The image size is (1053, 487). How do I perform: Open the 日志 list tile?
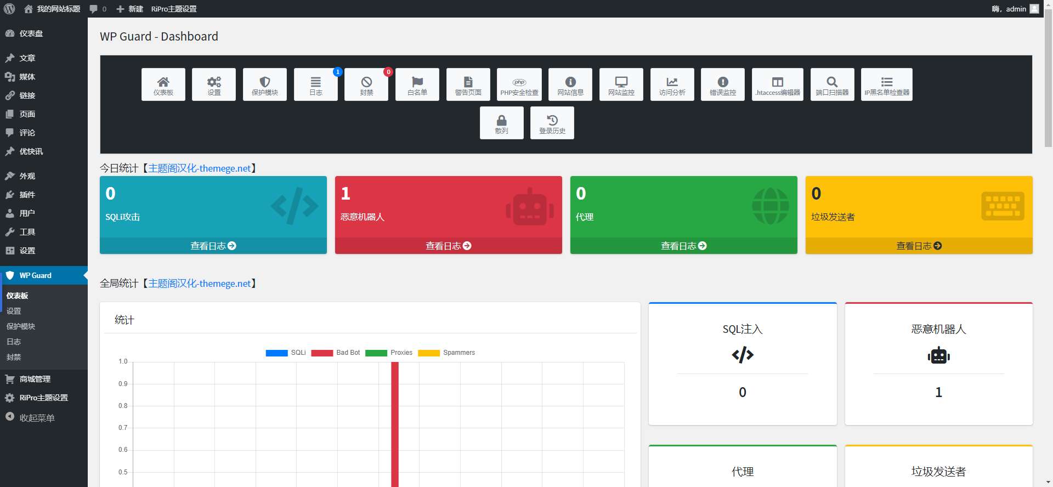pos(316,84)
